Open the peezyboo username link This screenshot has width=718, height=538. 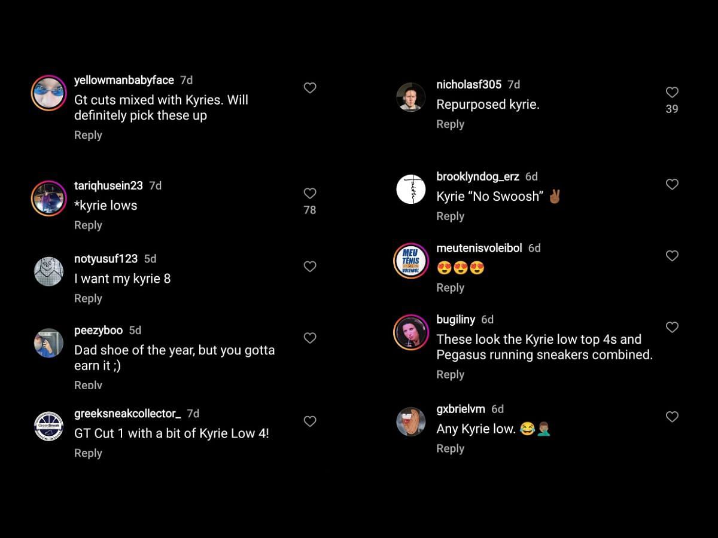(98, 331)
